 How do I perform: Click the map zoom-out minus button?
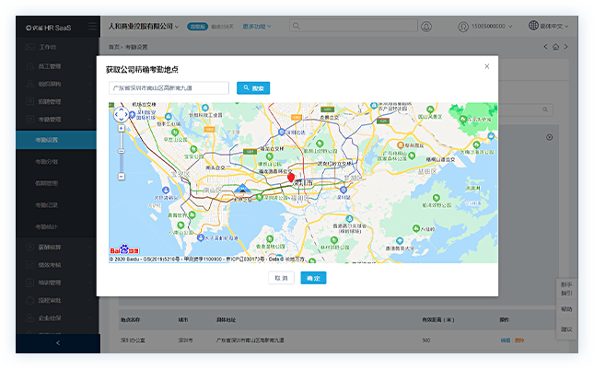pyautogui.click(x=121, y=176)
